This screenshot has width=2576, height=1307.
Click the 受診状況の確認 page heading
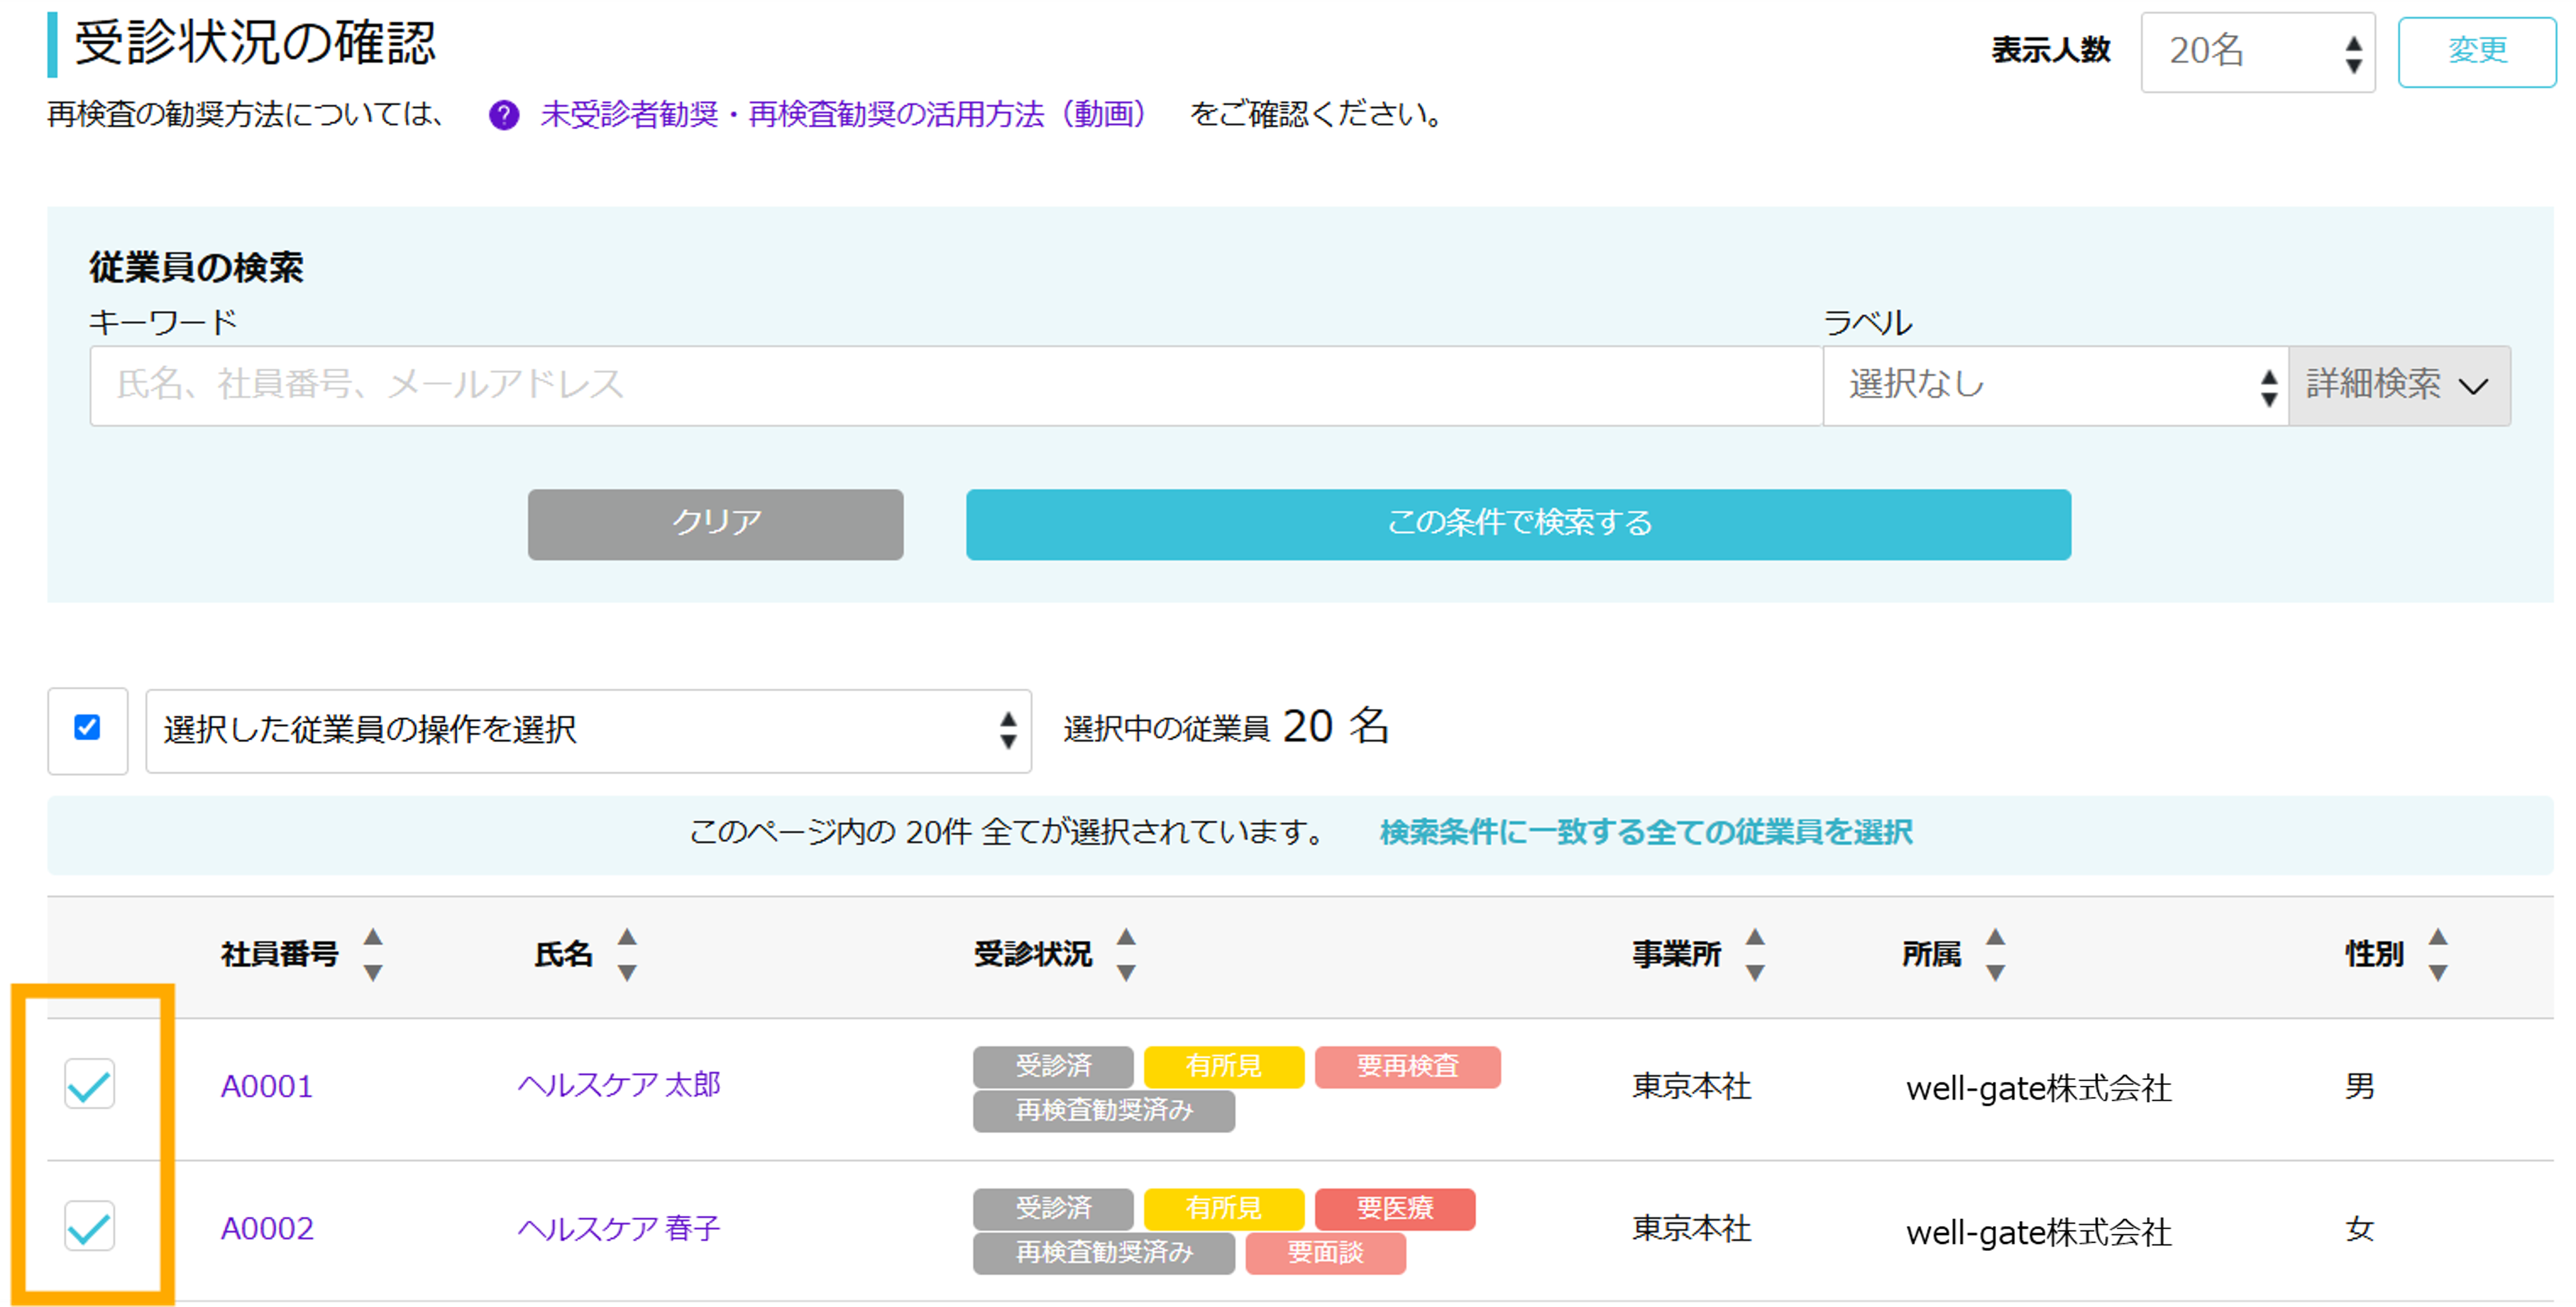click(255, 44)
